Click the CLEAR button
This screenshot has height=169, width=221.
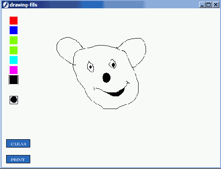pos(18,144)
